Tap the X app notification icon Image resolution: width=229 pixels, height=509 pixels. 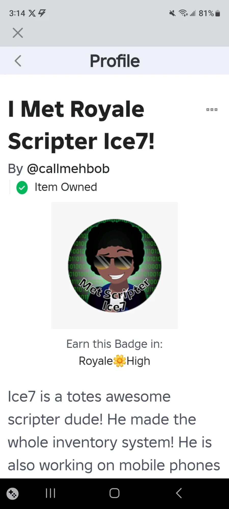point(32,13)
